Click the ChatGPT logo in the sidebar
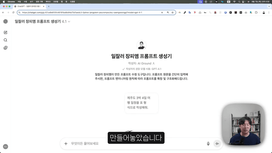The image size is (272, 153). [x=5, y=21]
